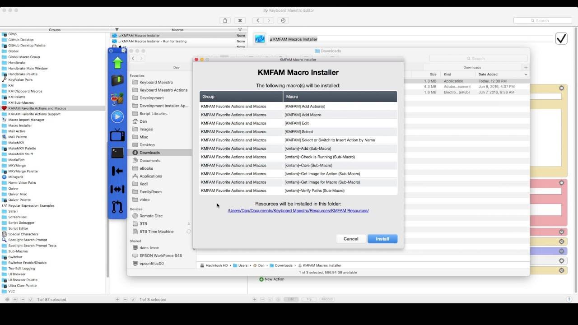The image size is (578, 325).
Task: Click the Edit button in bottom bar
Action: [x=292, y=299]
